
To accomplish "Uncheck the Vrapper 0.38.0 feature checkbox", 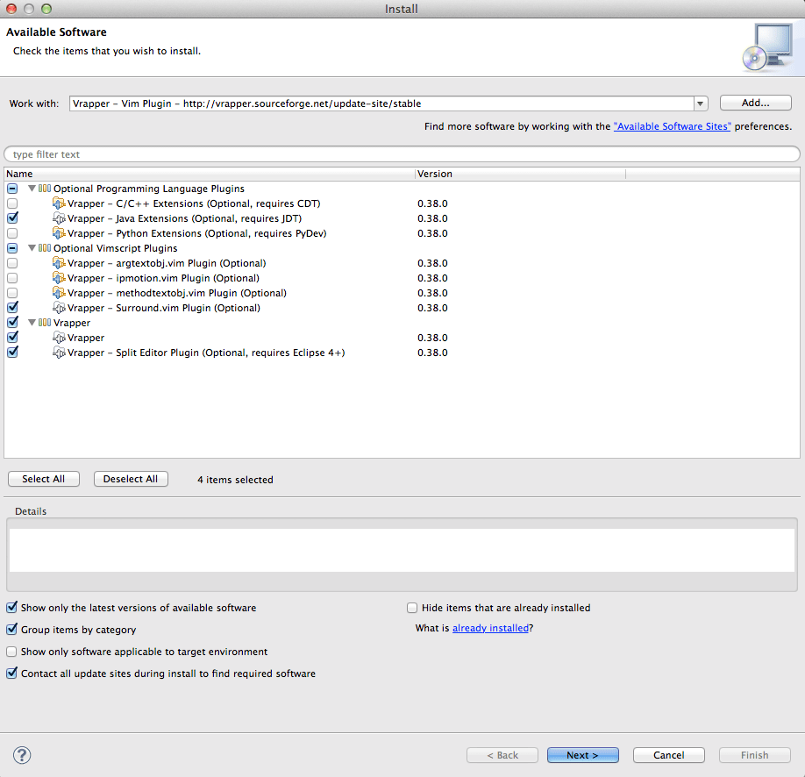I will [12, 338].
